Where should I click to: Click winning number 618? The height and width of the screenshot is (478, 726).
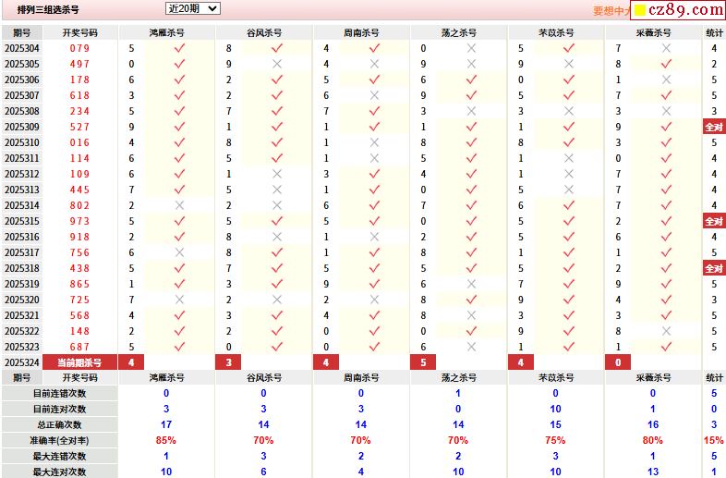[79, 95]
